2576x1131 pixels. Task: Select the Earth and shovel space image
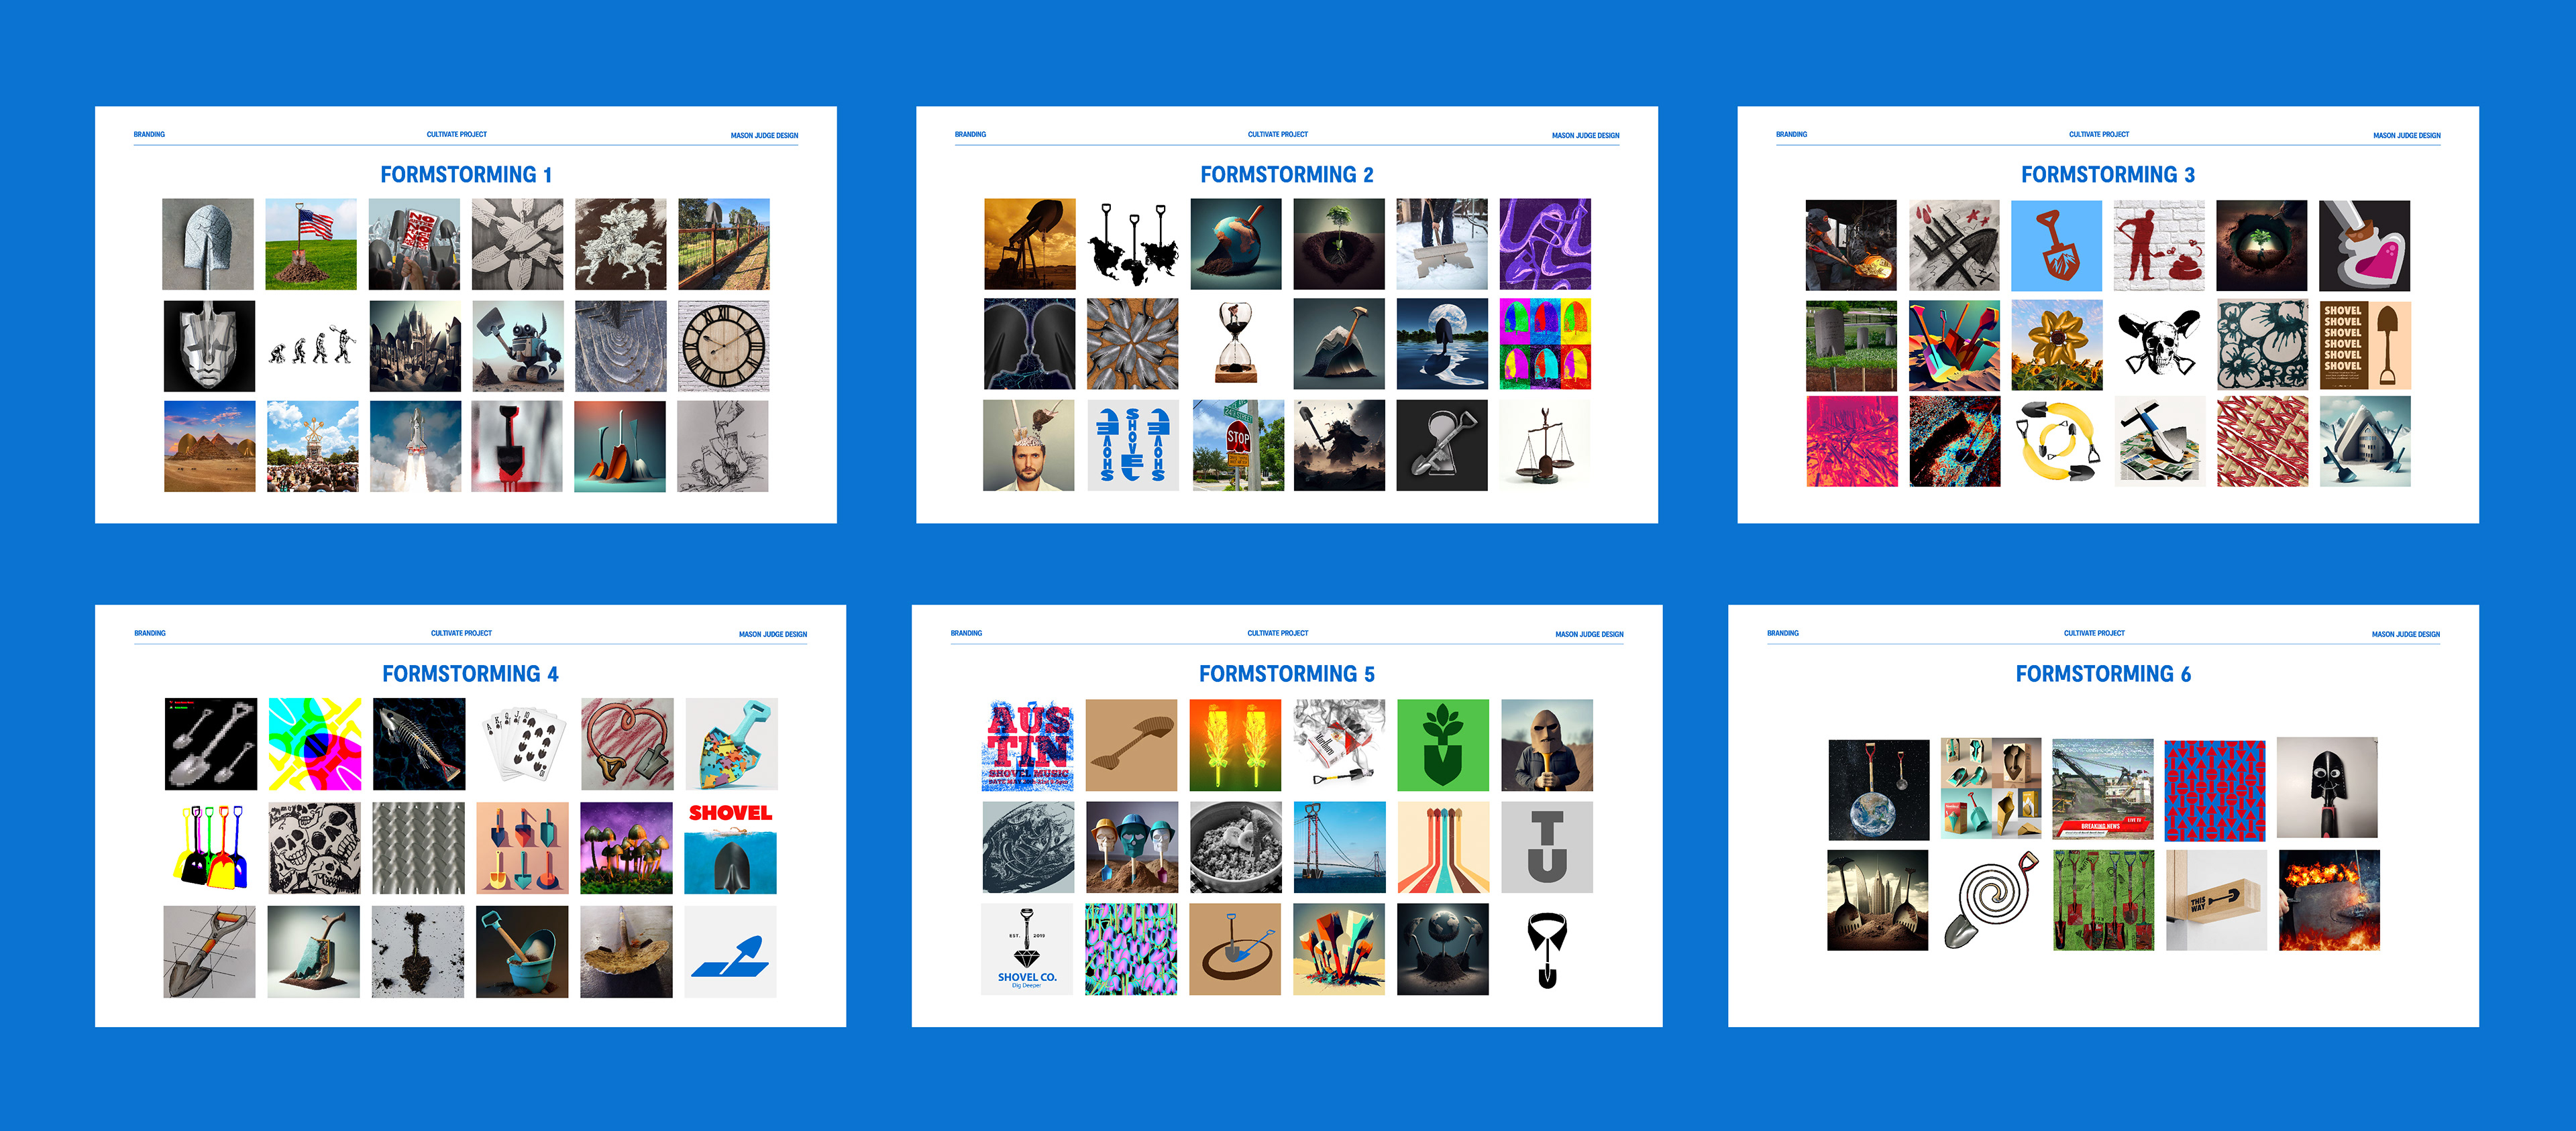coord(1878,789)
